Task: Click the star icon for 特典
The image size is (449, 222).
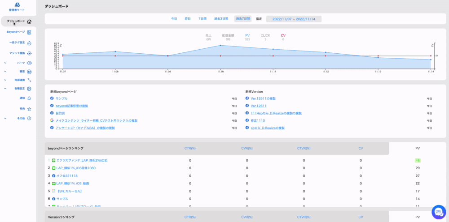Action: point(29,109)
